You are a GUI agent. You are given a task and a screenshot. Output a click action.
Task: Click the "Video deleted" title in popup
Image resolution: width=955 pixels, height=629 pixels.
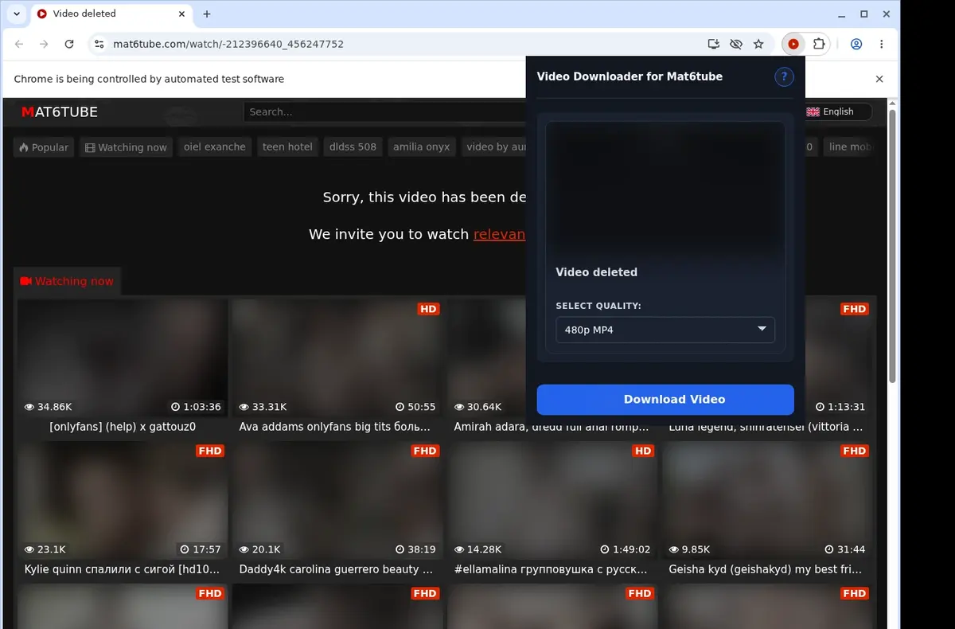pyautogui.click(x=596, y=272)
